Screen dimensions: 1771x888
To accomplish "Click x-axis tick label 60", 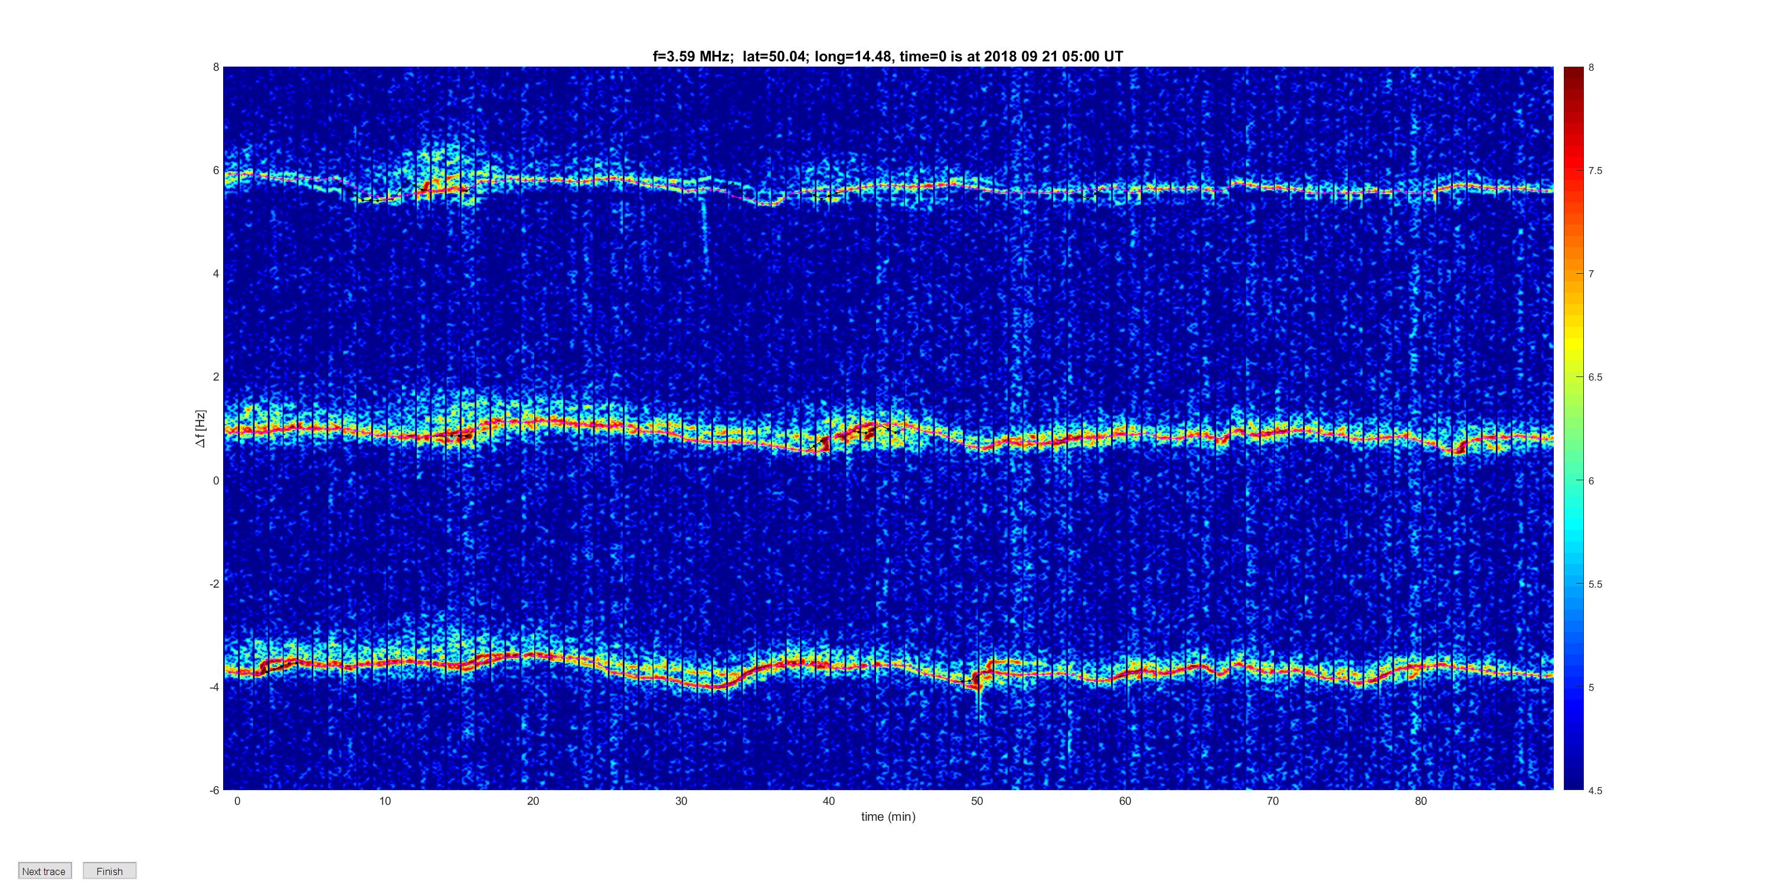I will pos(1125,801).
